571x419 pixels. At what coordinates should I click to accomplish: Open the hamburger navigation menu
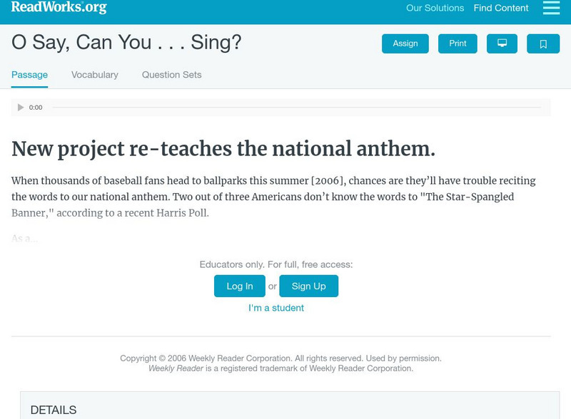point(550,9)
